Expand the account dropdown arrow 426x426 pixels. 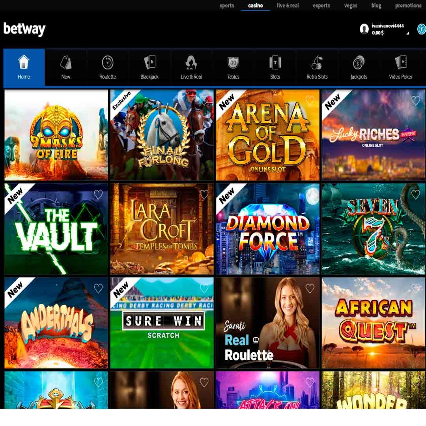[407, 34]
